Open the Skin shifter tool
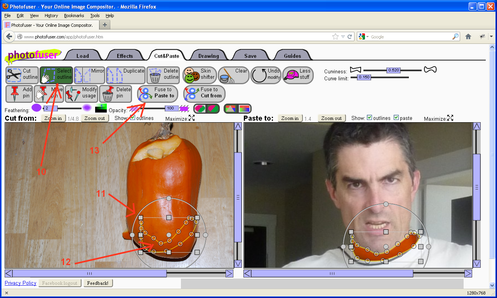 point(199,75)
